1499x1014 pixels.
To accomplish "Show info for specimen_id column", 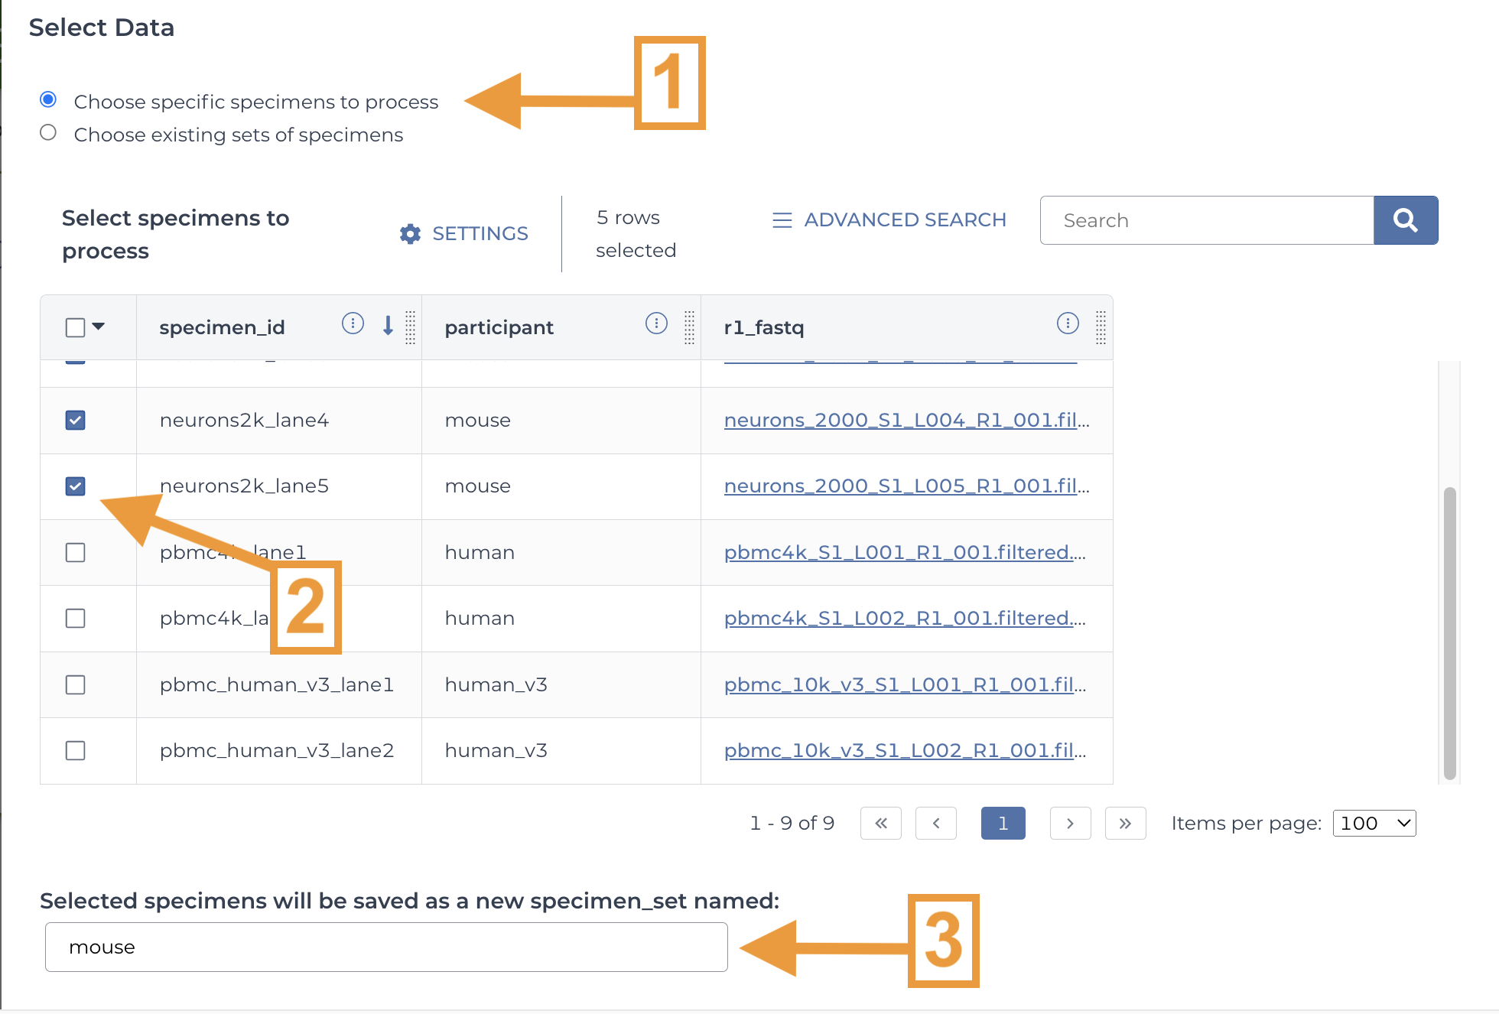I will [x=353, y=323].
